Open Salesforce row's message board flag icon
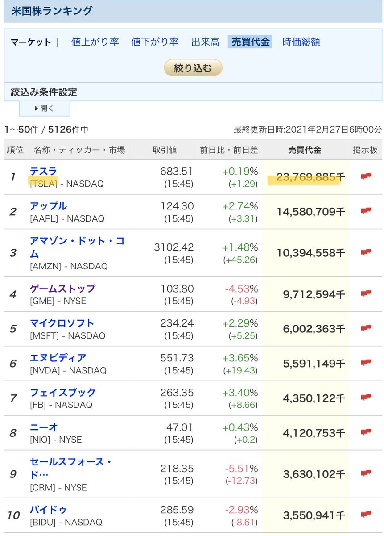 coord(366,473)
